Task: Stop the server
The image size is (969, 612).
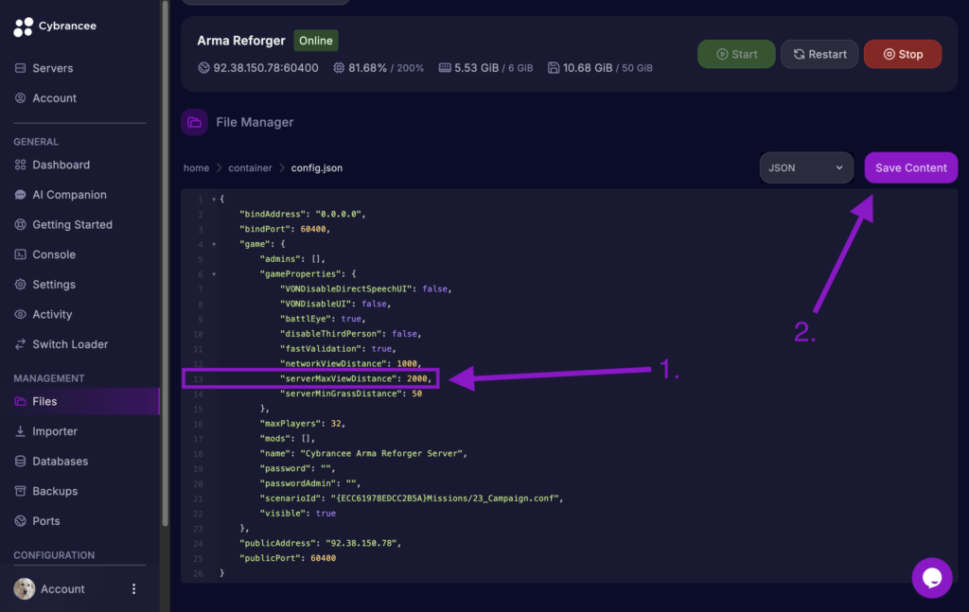Action: pos(903,54)
